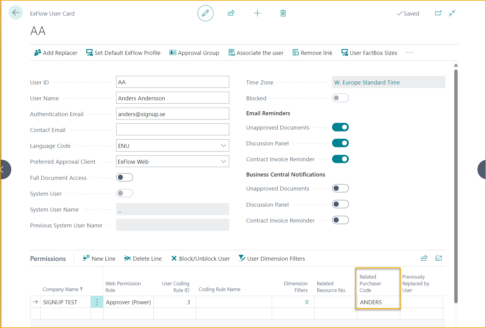Show more actions ellipsis menu
486x328 pixels.
(x=409, y=53)
